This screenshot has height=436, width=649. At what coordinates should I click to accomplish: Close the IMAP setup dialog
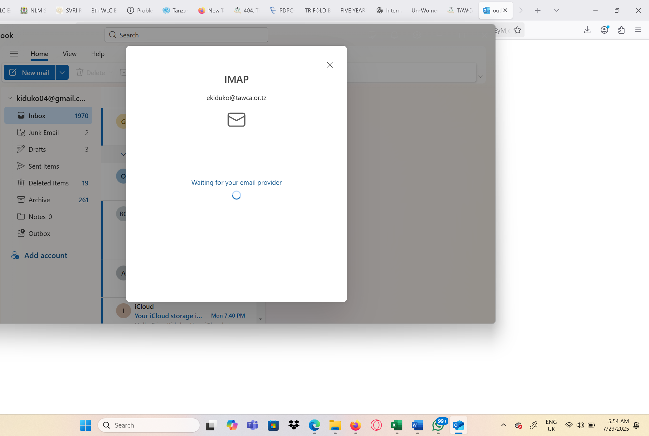click(x=329, y=65)
